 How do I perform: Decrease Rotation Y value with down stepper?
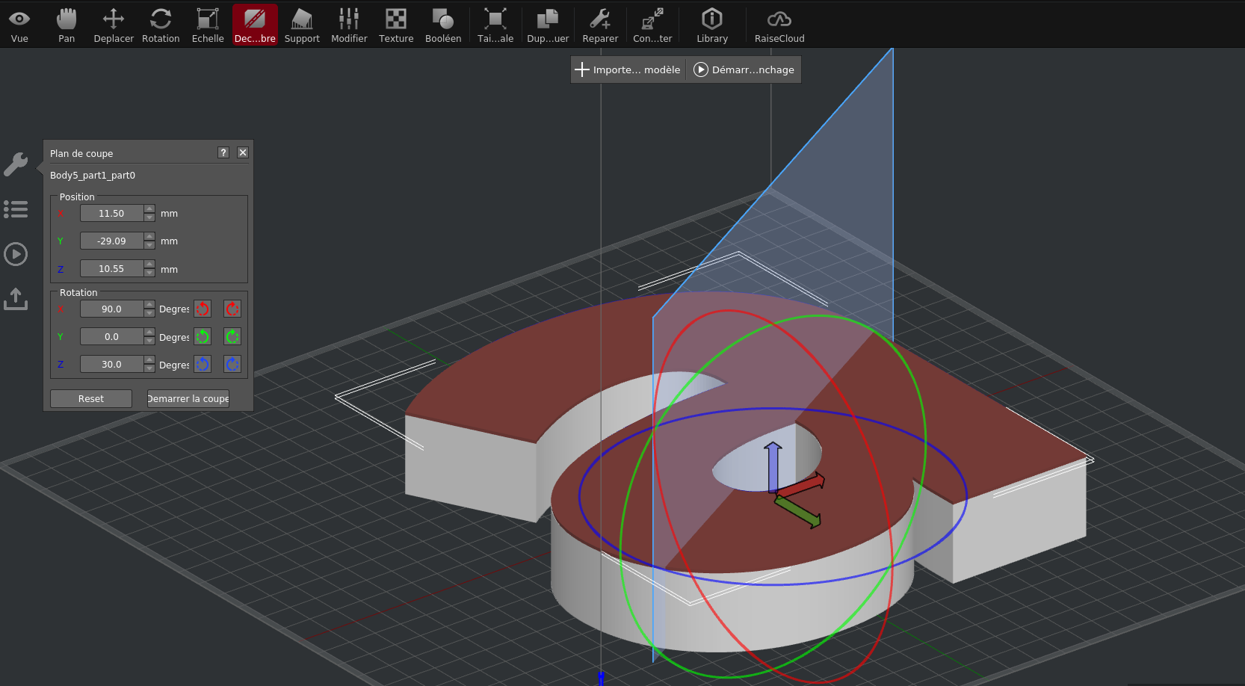(x=149, y=341)
